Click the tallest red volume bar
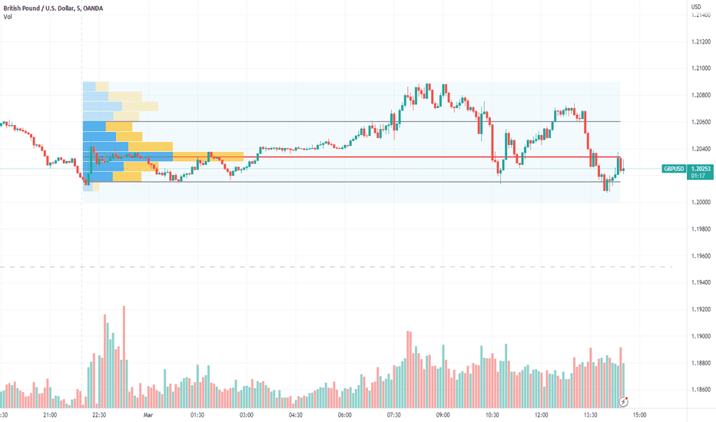This screenshot has width=716, height=422. coord(124,357)
